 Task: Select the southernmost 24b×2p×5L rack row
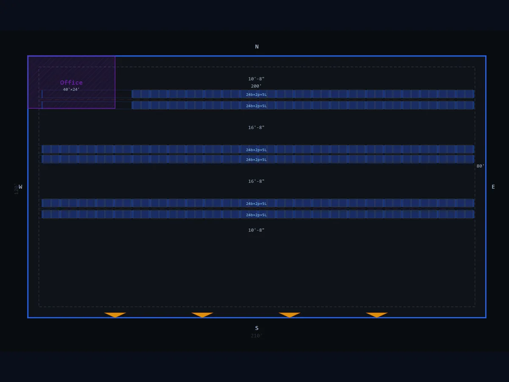coord(258,214)
